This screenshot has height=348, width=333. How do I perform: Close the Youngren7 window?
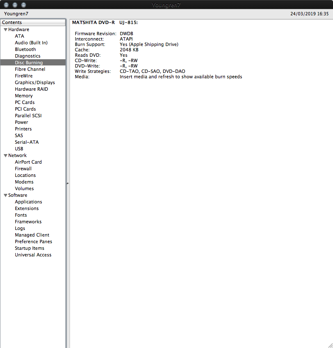point(6,5)
